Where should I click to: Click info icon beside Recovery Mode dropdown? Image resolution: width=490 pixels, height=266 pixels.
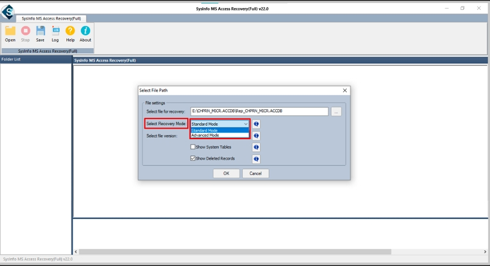(x=256, y=124)
